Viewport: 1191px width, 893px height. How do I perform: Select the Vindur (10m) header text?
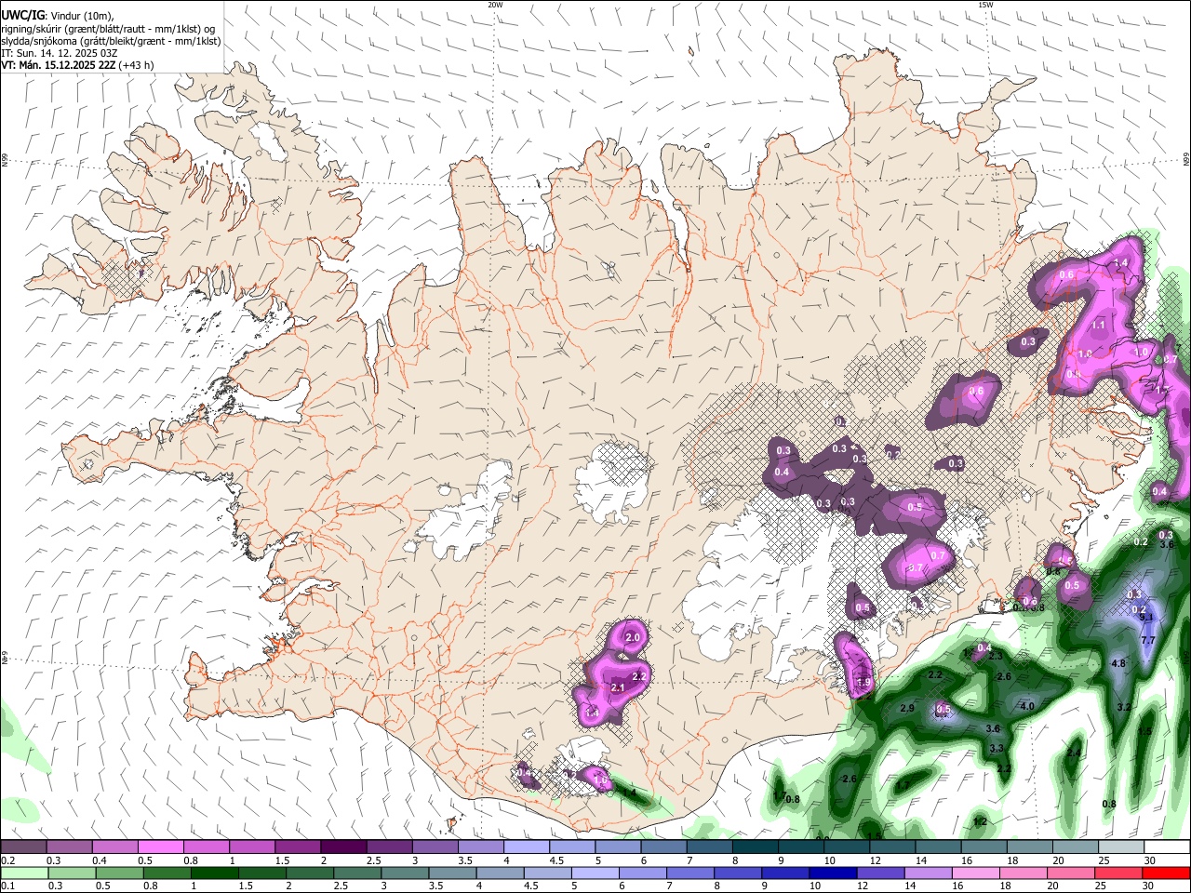point(81,16)
